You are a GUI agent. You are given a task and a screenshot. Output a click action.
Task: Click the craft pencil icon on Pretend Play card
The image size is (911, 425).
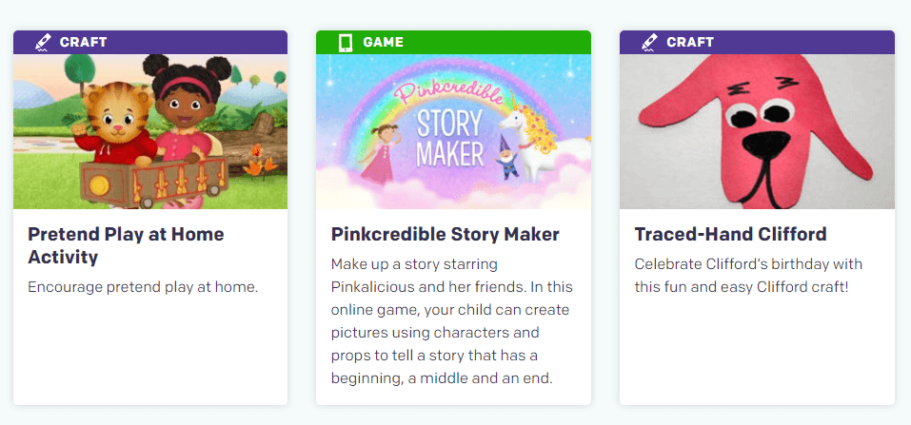pos(43,43)
